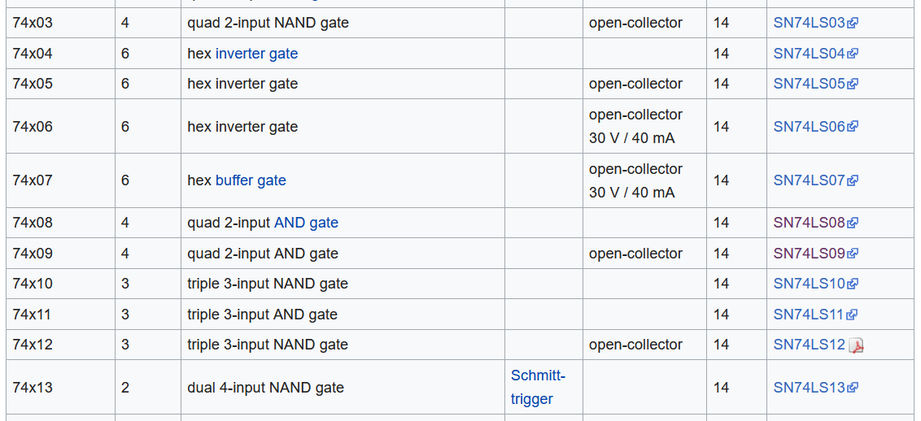Open the inverter gate article link

click(256, 54)
